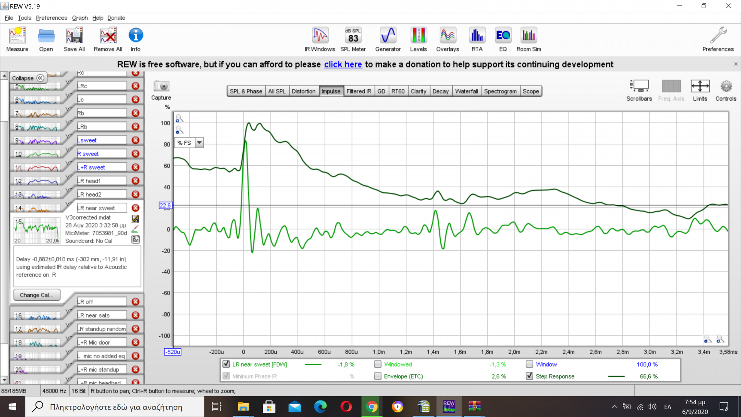Remove the R sweet measurement

[x=135, y=154]
